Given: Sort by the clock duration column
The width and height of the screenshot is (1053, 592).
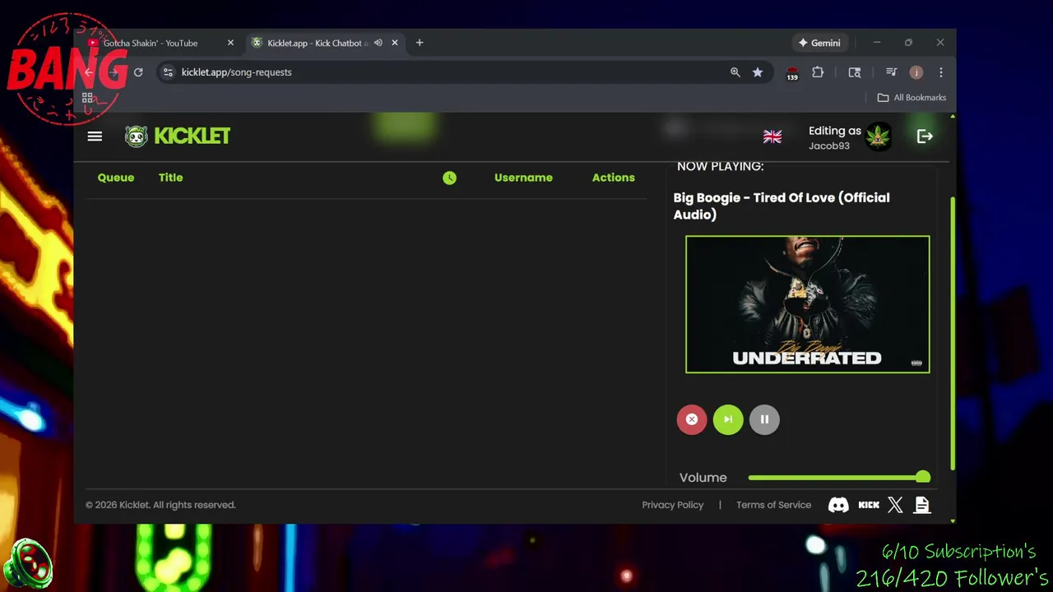Looking at the screenshot, I should tap(449, 178).
